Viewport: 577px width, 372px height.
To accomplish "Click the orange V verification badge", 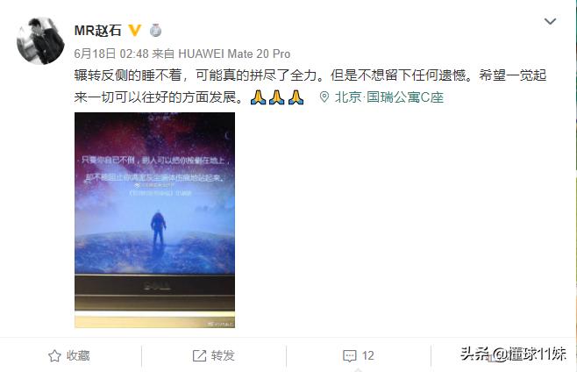I will point(135,30).
